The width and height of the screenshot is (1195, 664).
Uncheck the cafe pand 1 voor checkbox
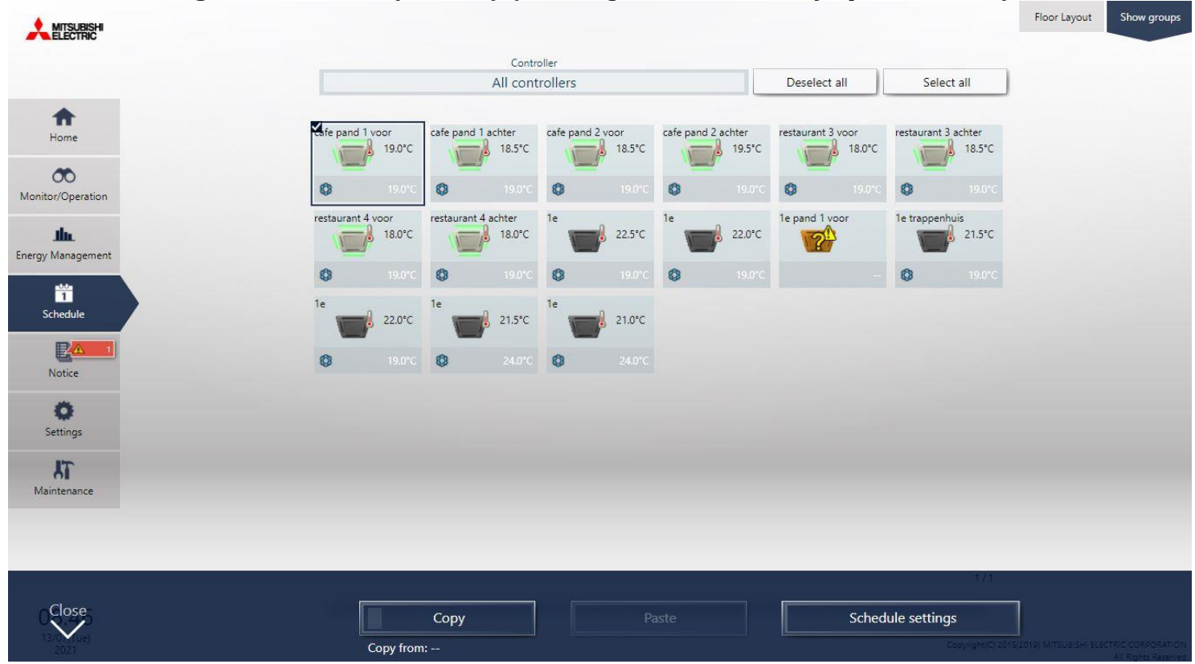pyautogui.click(x=317, y=128)
